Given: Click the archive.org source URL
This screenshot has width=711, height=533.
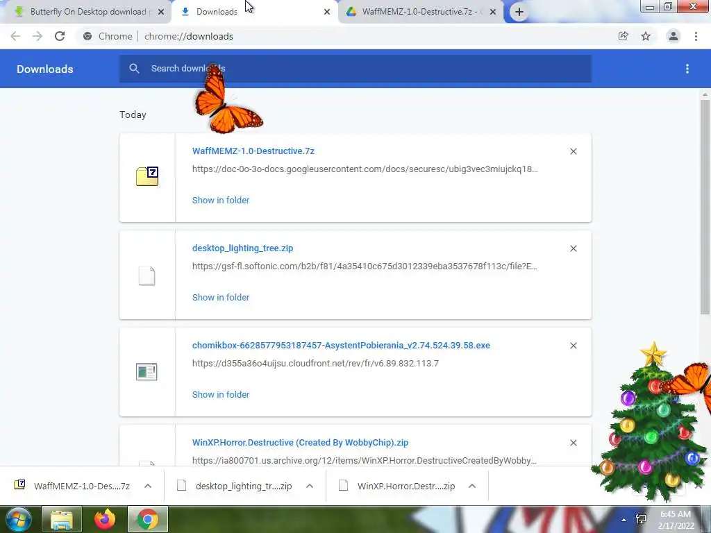Looking at the screenshot, I should pos(364,461).
